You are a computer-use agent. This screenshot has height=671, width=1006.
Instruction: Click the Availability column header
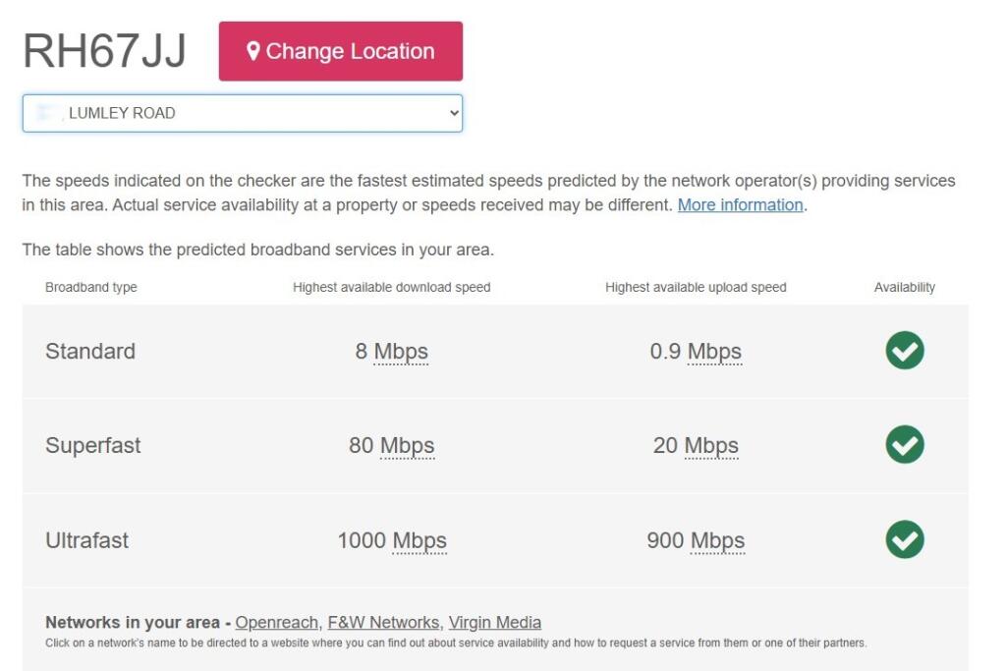[904, 288]
